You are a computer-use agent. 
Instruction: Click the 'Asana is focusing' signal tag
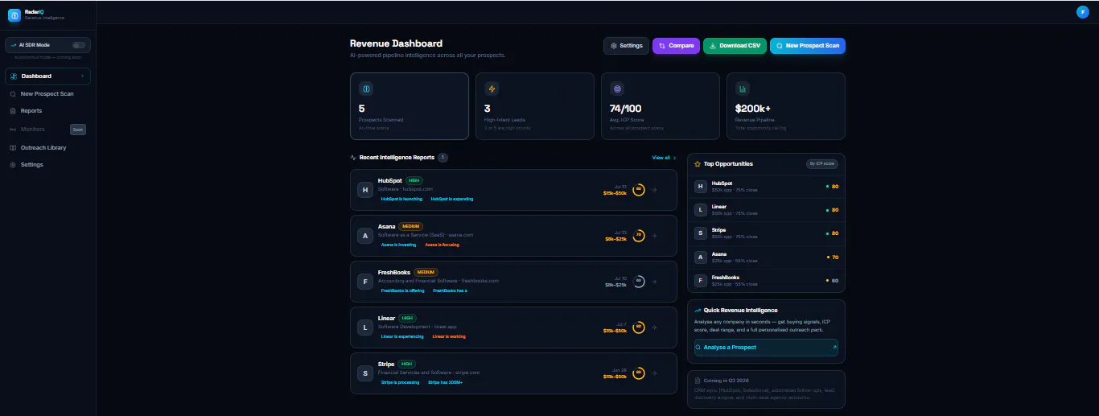442,245
